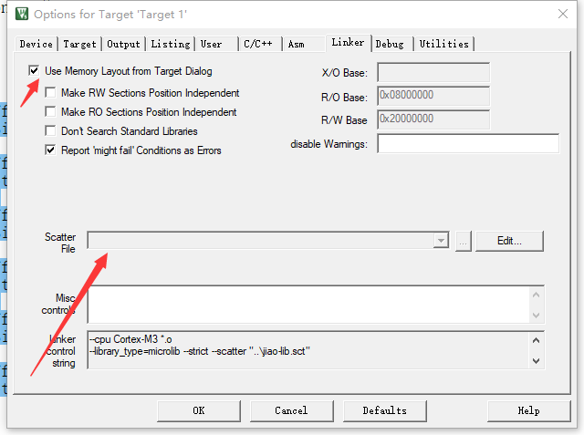
Task: Click Linker control string scroll up arrow
Action: [x=536, y=340]
